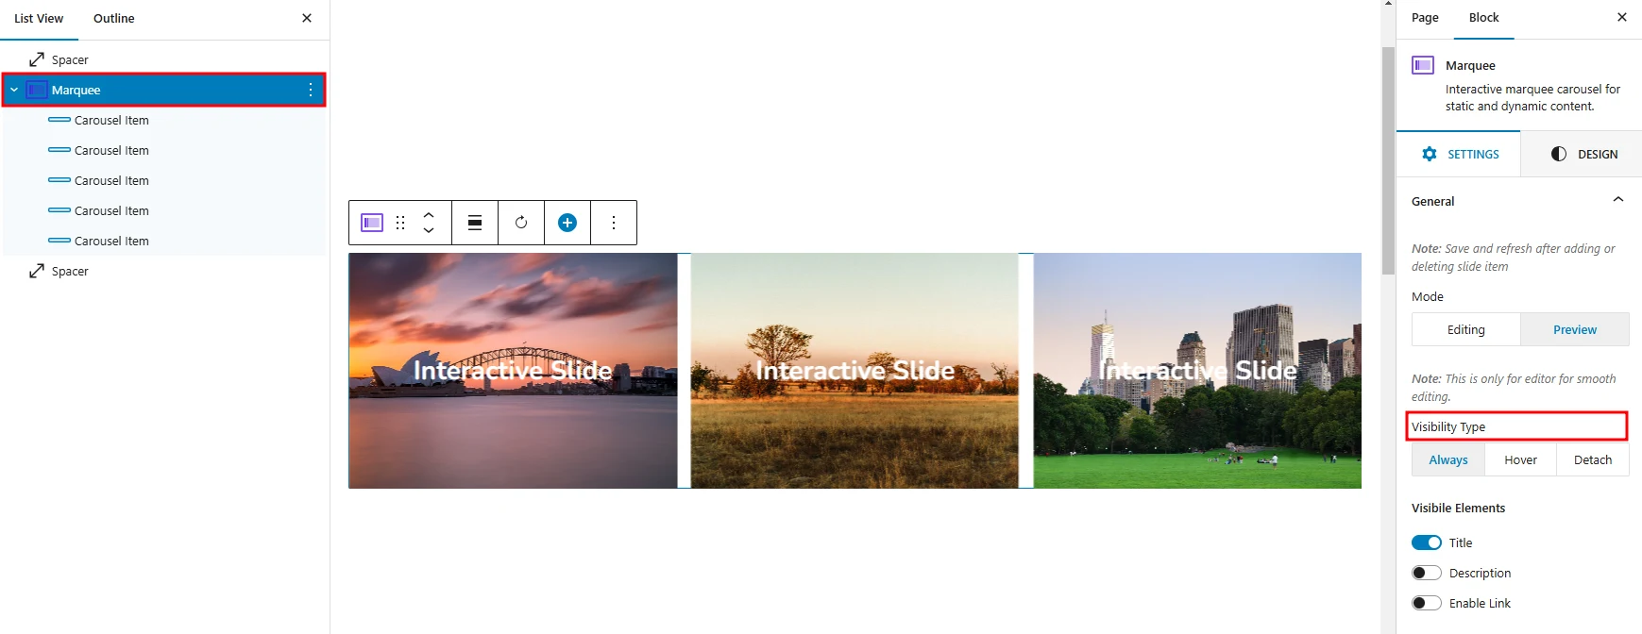The height and width of the screenshot is (634, 1642).
Task: Open Marquee options in List View
Action: [311, 90]
